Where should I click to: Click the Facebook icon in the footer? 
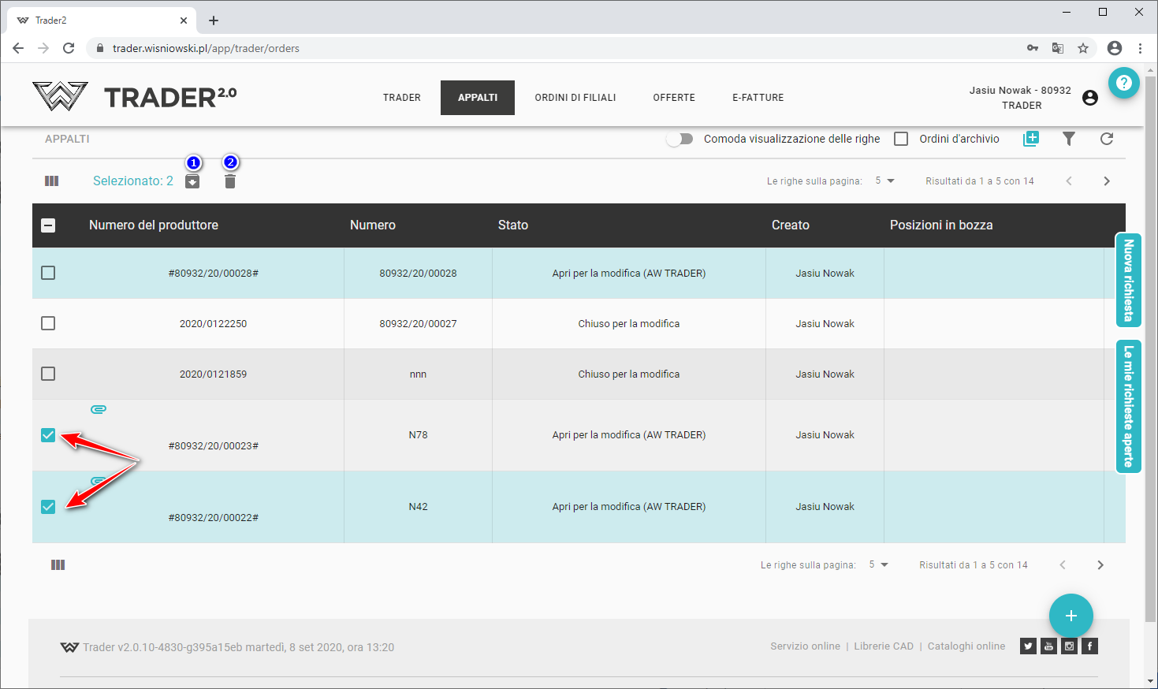pos(1089,646)
